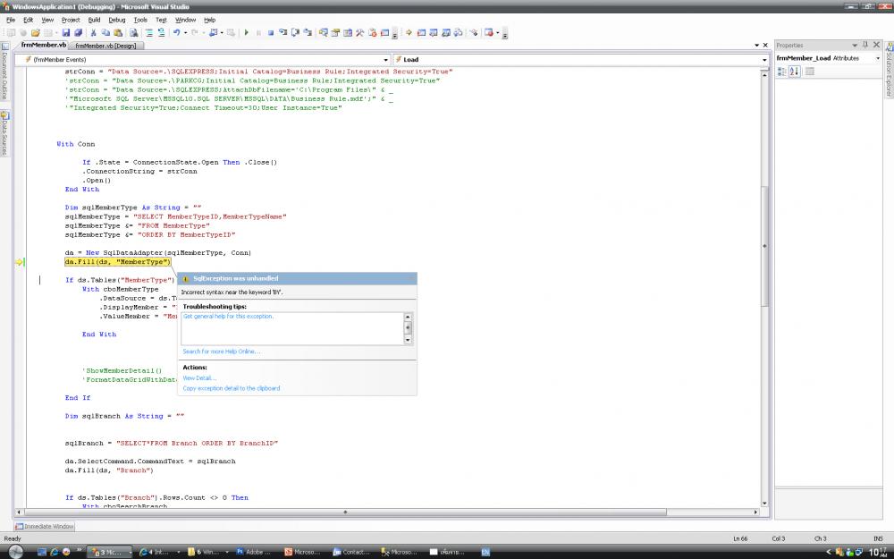Sort properties alphabetically
894x559 pixels.
click(795, 72)
